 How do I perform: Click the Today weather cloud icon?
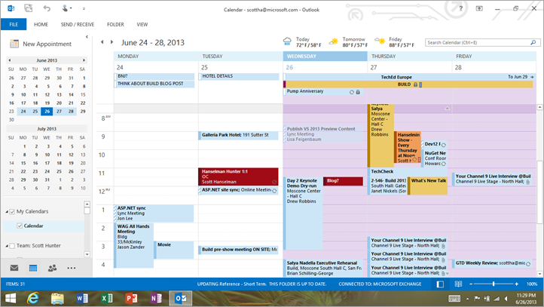tap(287, 41)
